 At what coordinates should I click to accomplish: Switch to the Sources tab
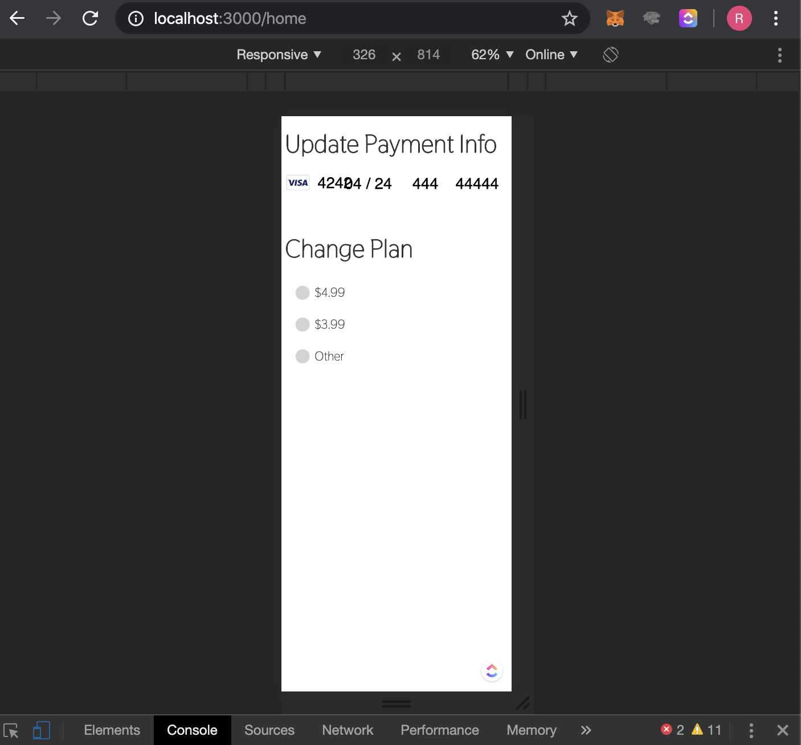269,730
